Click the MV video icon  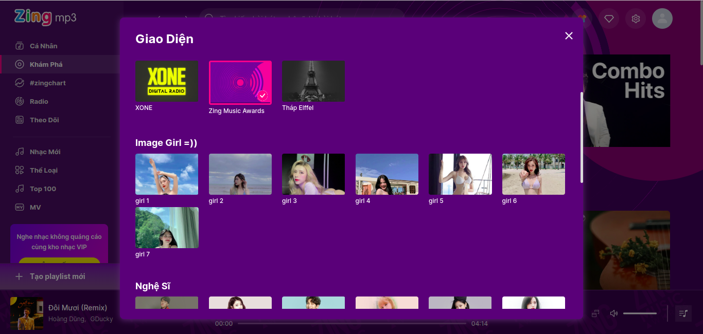pyautogui.click(x=20, y=207)
